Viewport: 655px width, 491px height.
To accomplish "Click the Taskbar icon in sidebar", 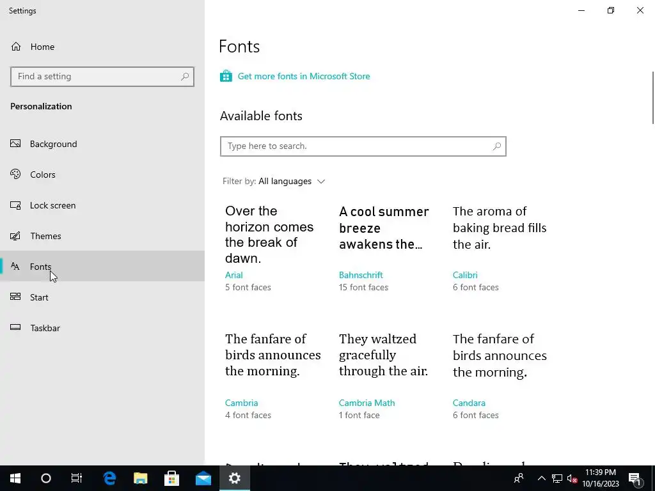I will point(15,327).
